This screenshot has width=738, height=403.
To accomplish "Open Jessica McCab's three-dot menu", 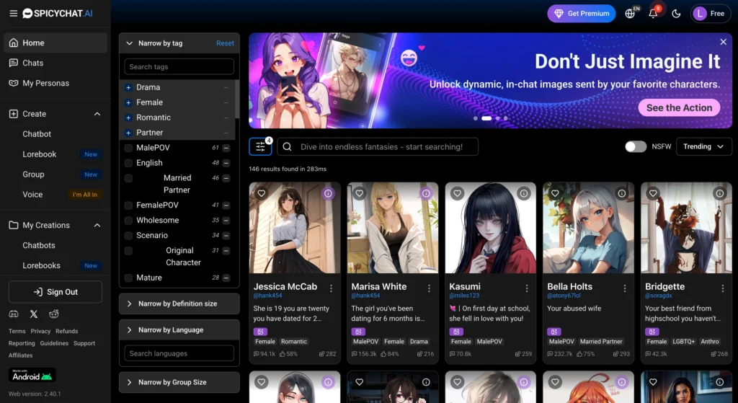I will [332, 288].
